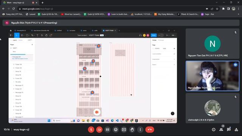Reload the Meet page in Chrome
Viewport: 242px width, 136px height.
point(14,9)
